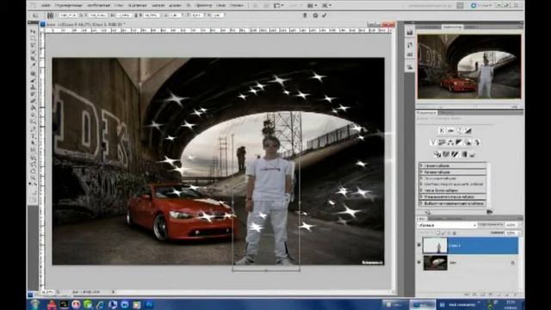Add a Curves adjustment layer
Viewport: 551px width, 310px height.
[x=459, y=130]
